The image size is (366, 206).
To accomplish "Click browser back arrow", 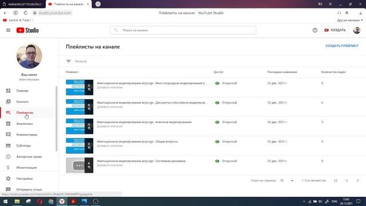I will [x=5, y=13].
